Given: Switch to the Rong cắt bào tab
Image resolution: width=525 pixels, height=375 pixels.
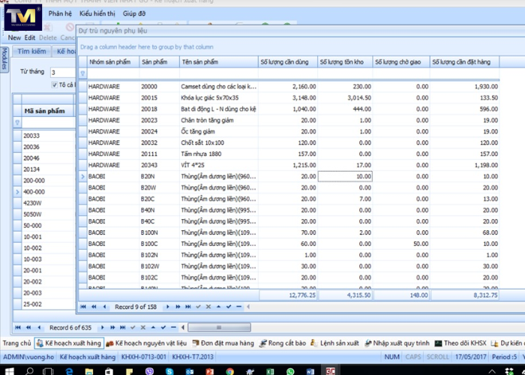Looking at the screenshot, I should (x=283, y=343).
